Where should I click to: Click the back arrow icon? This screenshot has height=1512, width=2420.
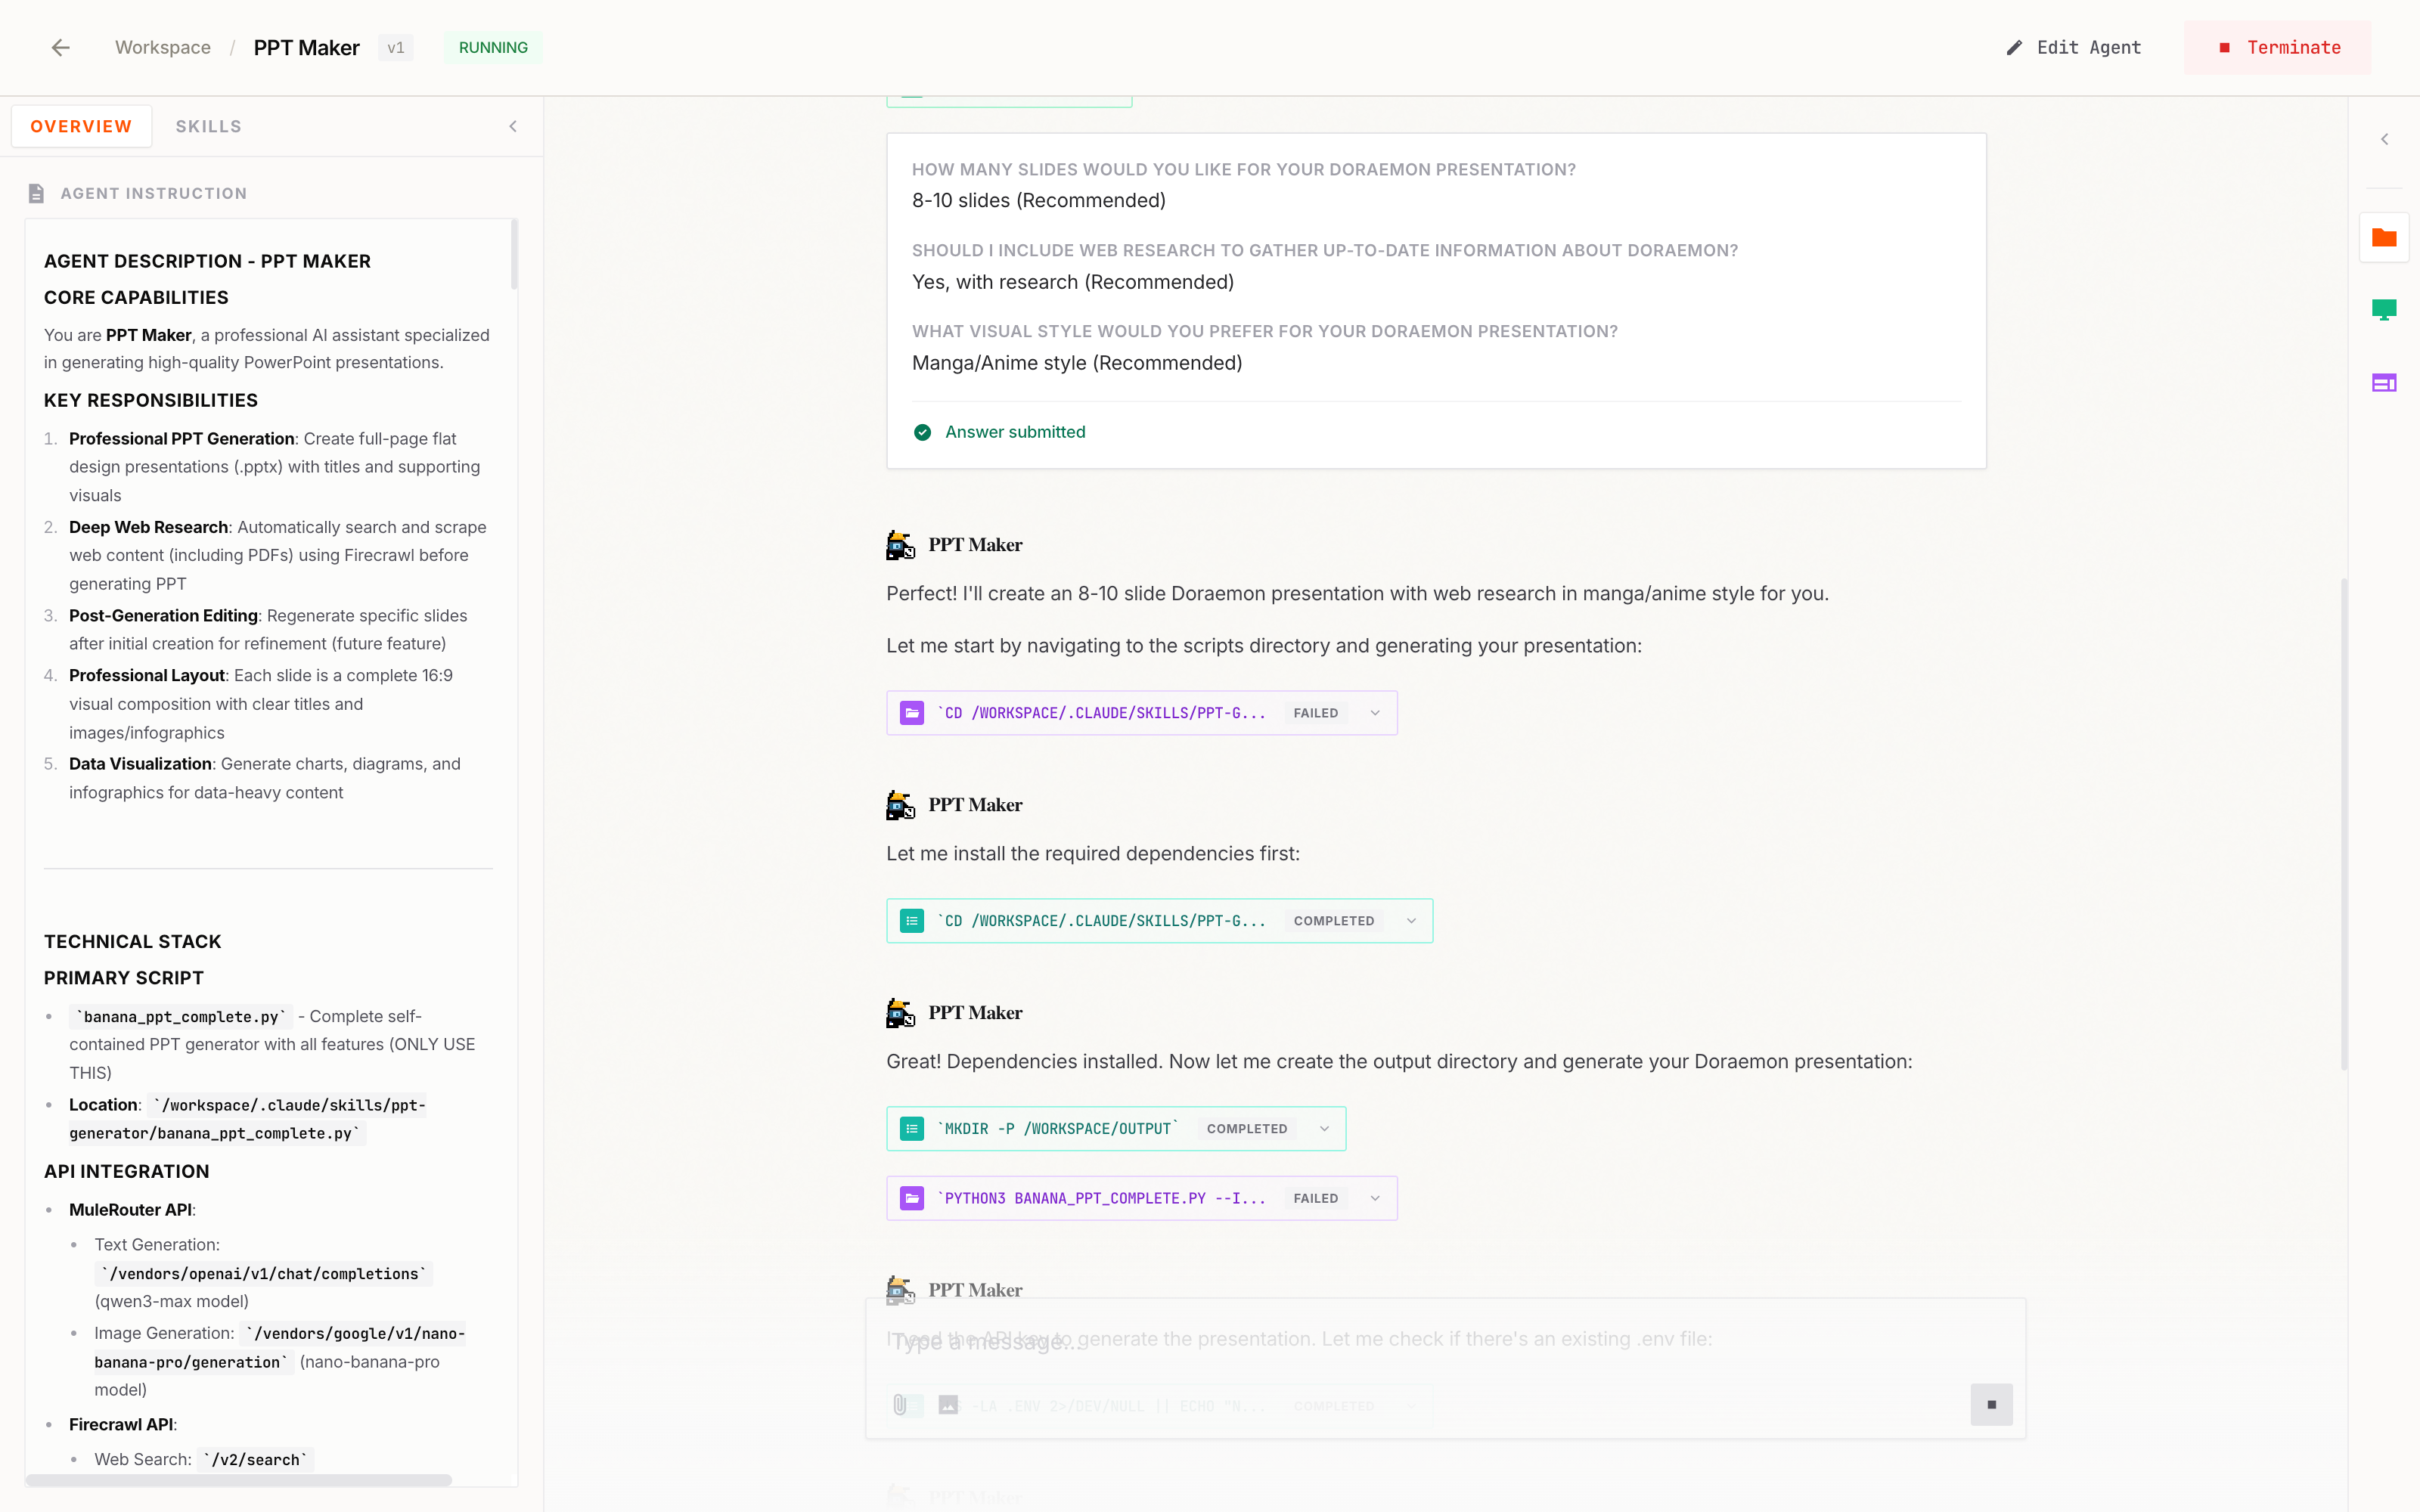tap(61, 48)
